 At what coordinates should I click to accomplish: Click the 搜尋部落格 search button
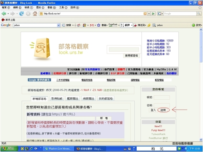tap(131, 56)
